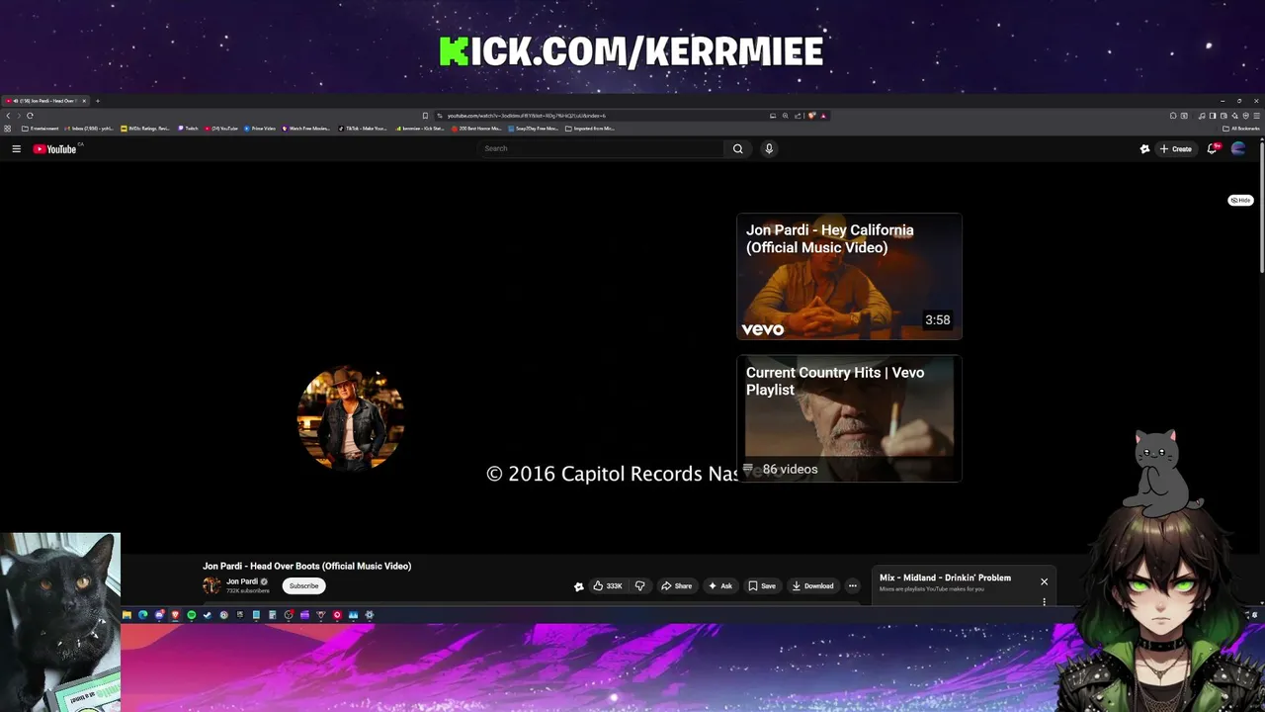The image size is (1265, 712).
Task: Click the Brave Rewards triangle icon
Action: pyautogui.click(x=823, y=116)
